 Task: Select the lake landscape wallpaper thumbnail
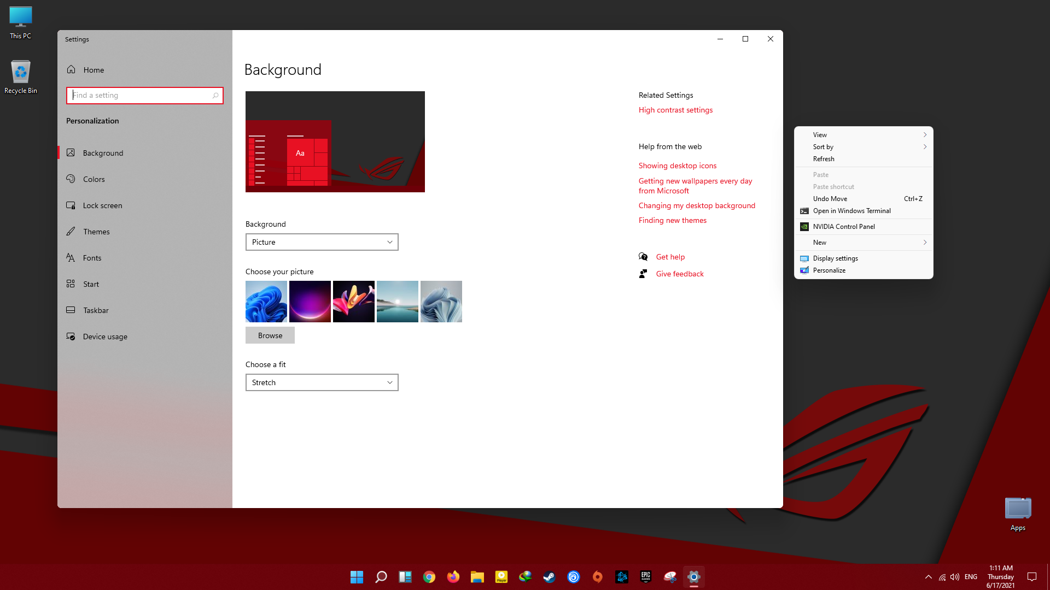398,302
